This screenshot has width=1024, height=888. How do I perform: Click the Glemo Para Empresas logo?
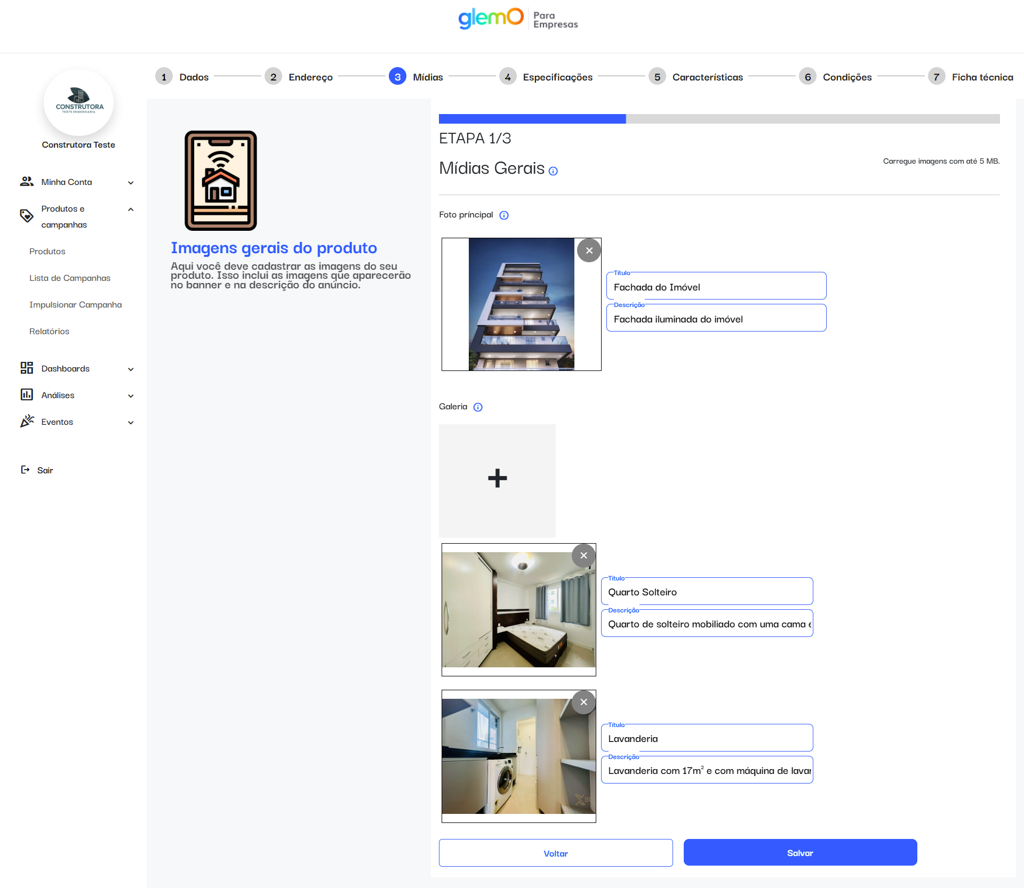517,19
